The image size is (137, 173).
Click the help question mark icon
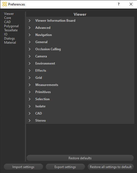(118, 4)
